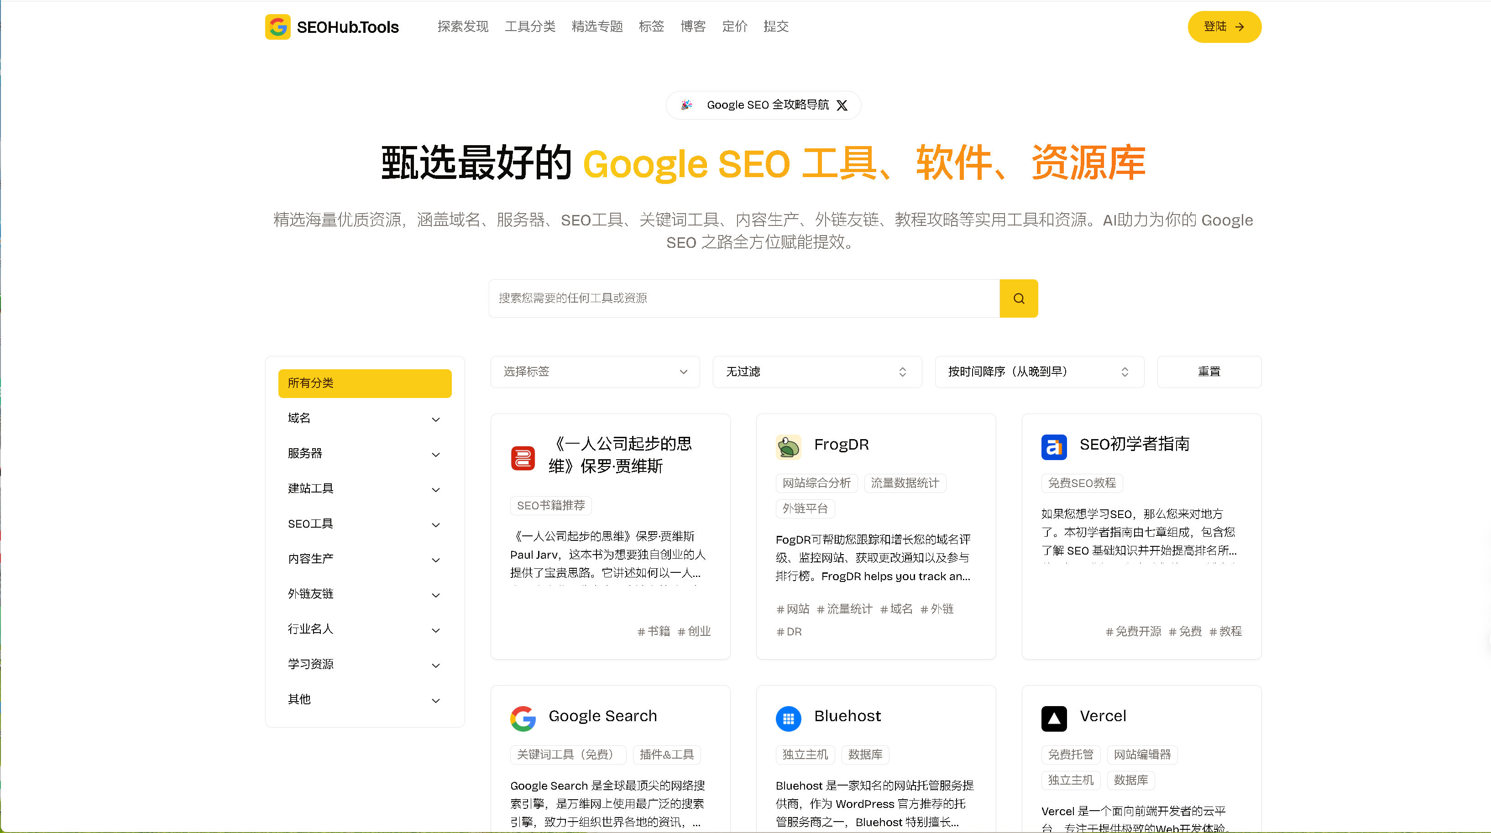The height and width of the screenshot is (833, 1491).
Task: Click the Bluehost blue grid logo
Action: (788, 718)
